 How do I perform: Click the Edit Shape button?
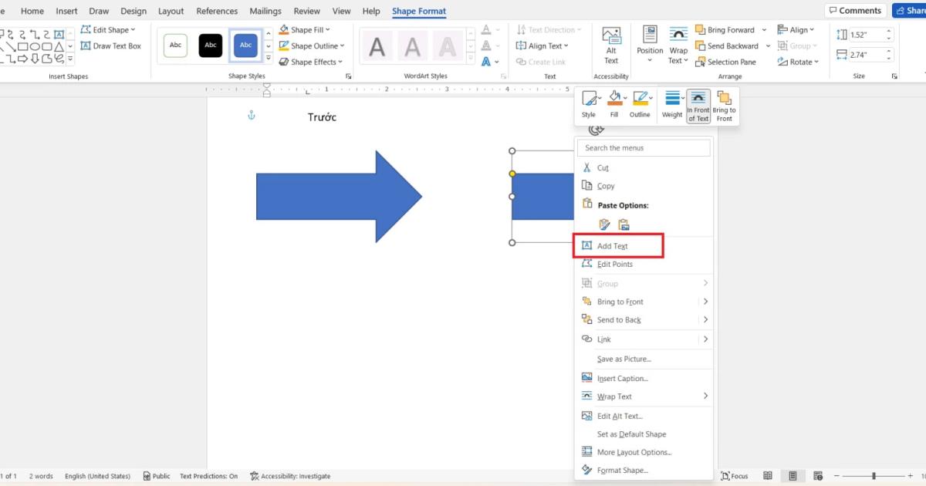tap(107, 30)
